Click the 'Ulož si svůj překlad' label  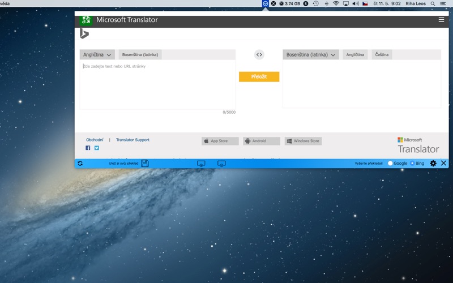(x=123, y=164)
